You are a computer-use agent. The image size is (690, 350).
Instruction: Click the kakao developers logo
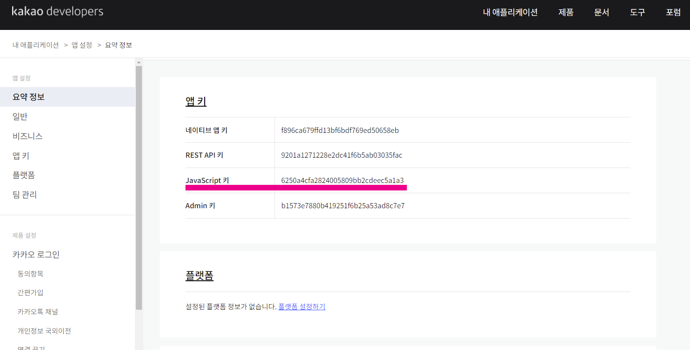[58, 12]
